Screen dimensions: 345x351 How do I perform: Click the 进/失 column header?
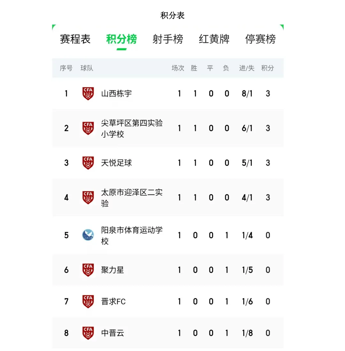tap(247, 68)
